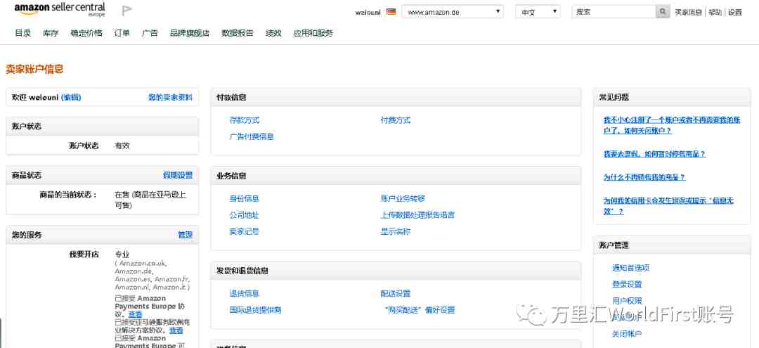Open the 中文 language dropdown
This screenshot has width=759, height=348.
point(538,12)
